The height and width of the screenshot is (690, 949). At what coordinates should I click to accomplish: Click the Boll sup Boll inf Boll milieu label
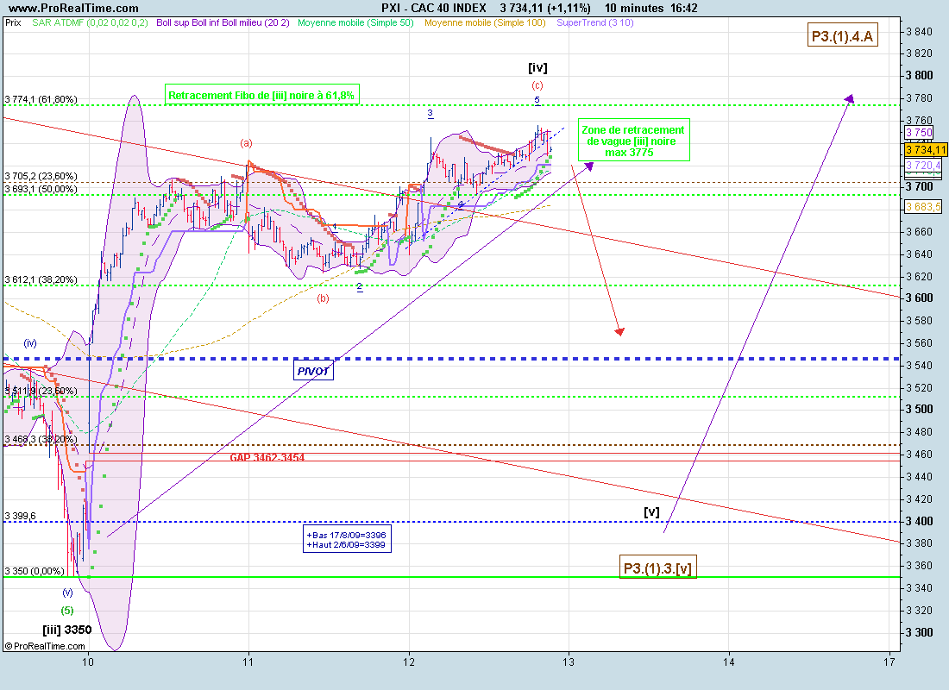pos(223,22)
